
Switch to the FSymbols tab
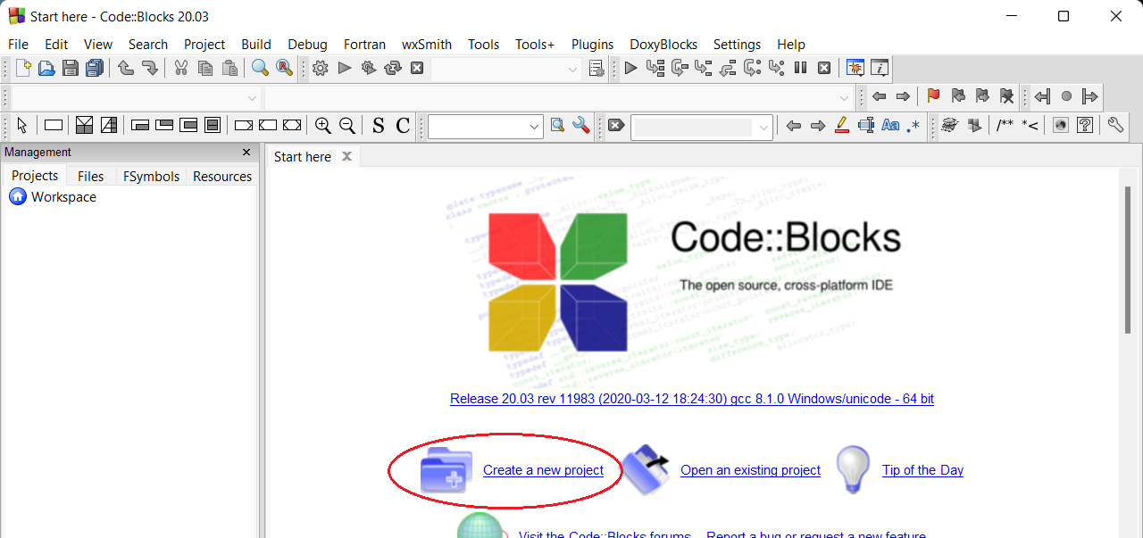tap(151, 177)
